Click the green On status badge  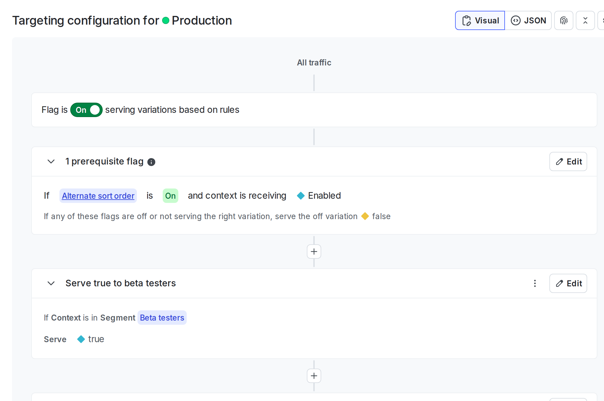coord(170,196)
